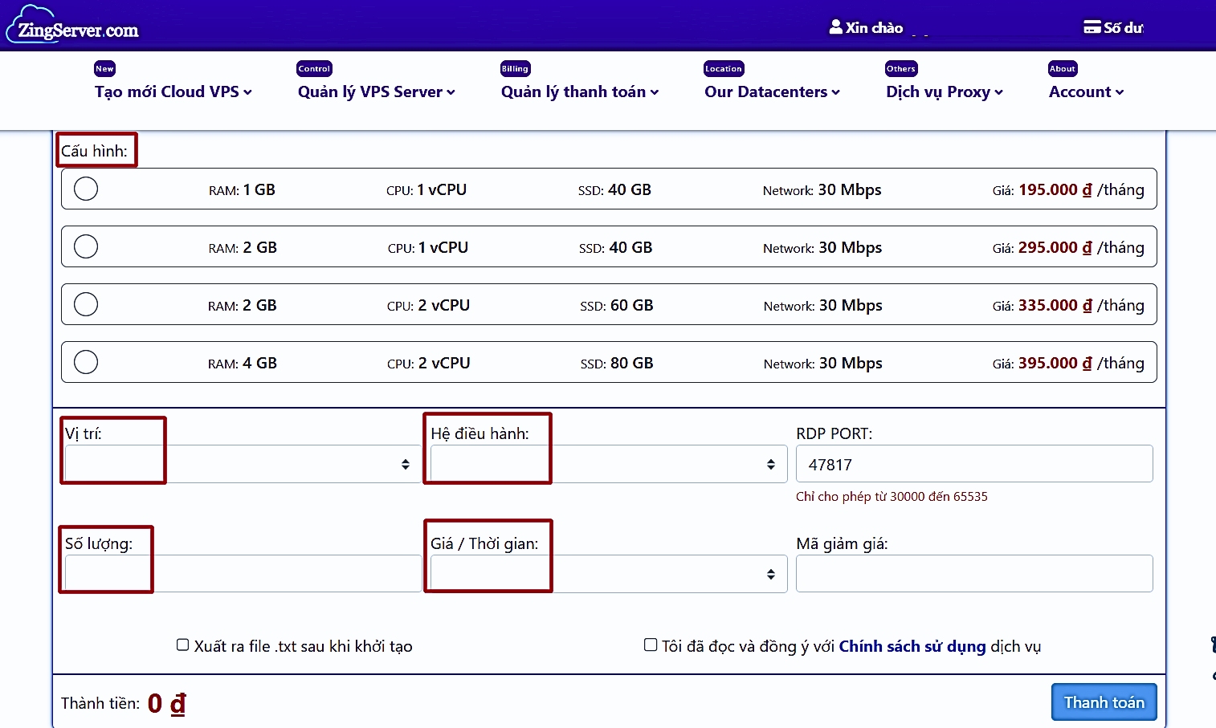
Task: Click the Others badge above Dịch vụ Proxy
Action: click(x=901, y=68)
